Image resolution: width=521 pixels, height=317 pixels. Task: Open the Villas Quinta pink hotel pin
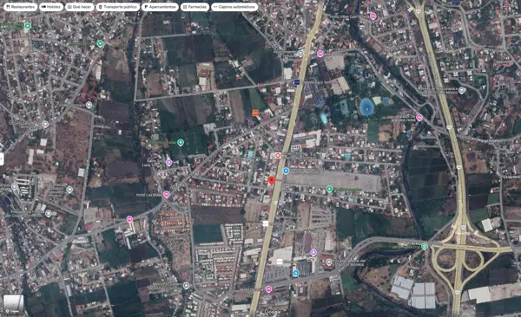[373, 16]
